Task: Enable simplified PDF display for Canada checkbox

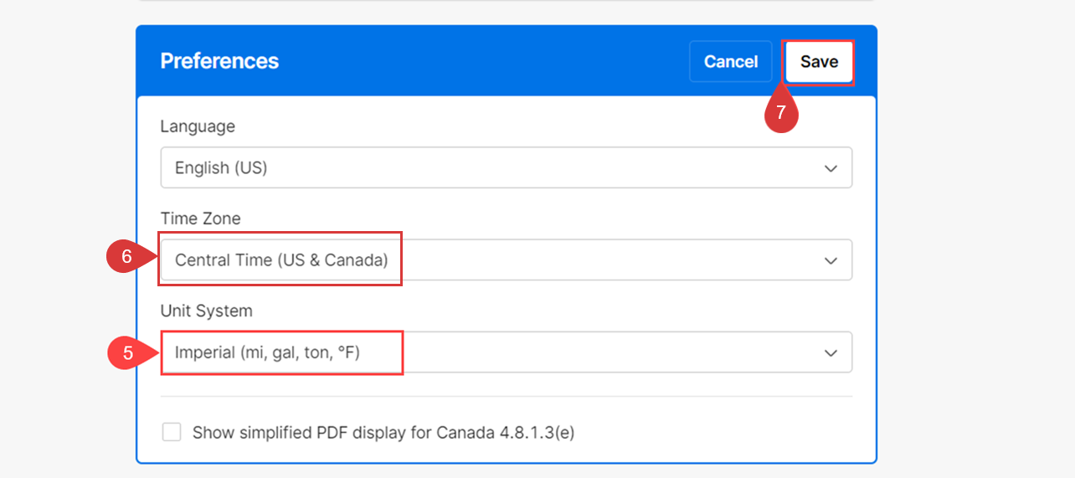Action: point(172,432)
